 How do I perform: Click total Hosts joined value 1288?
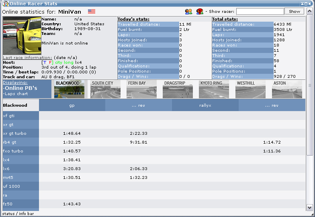coord(279,40)
